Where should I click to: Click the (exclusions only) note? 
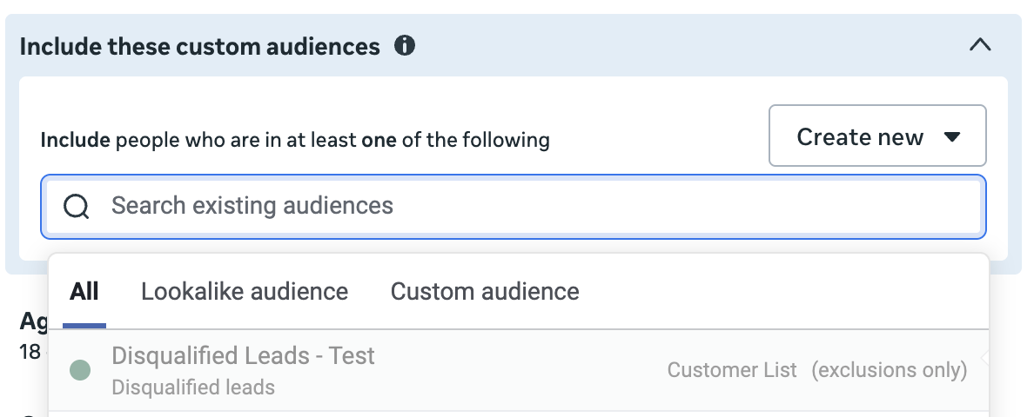click(889, 369)
